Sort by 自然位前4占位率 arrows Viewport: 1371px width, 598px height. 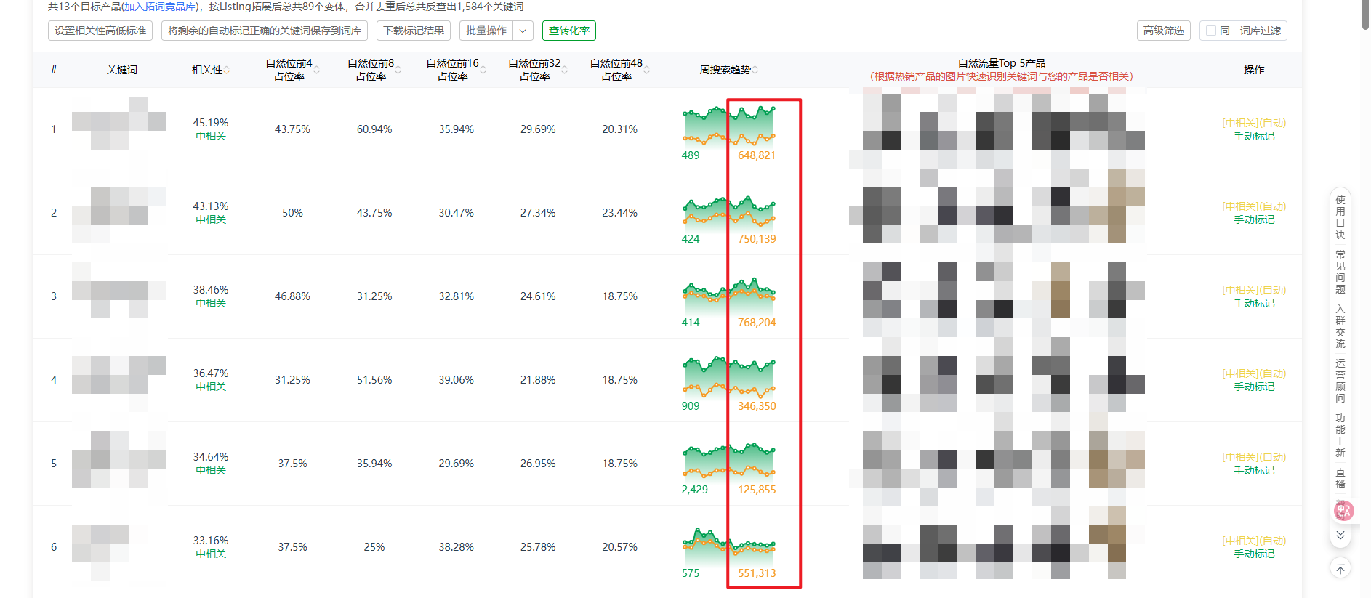point(317,70)
